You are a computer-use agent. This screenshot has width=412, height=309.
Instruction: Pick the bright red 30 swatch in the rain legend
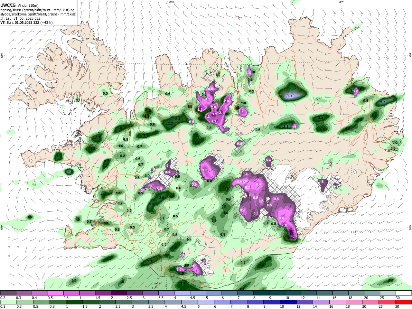tap(403, 302)
